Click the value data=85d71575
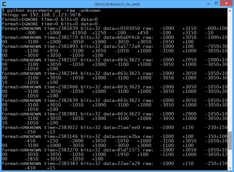Image resolution: width=234 pixels, height=172 pixels. 122,150
